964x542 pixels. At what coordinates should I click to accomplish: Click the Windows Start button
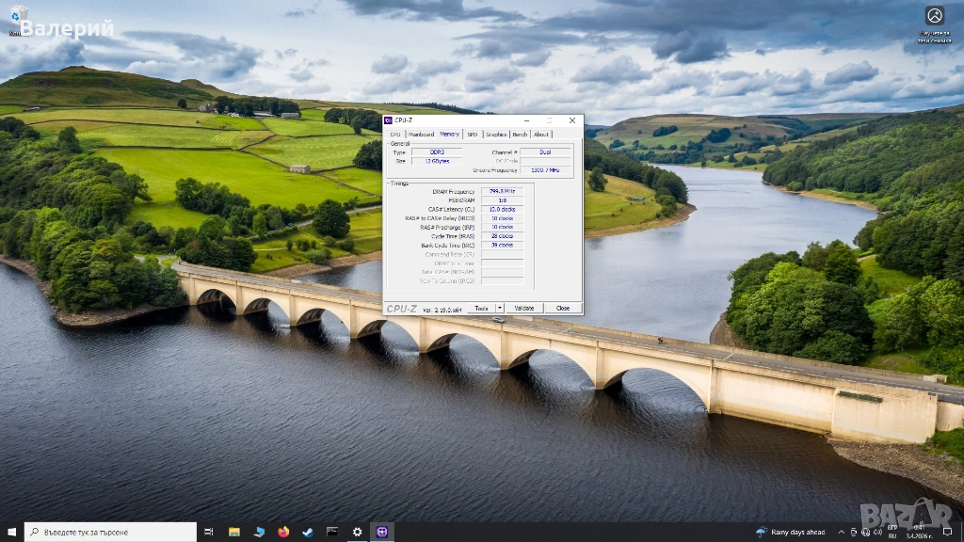point(11,532)
